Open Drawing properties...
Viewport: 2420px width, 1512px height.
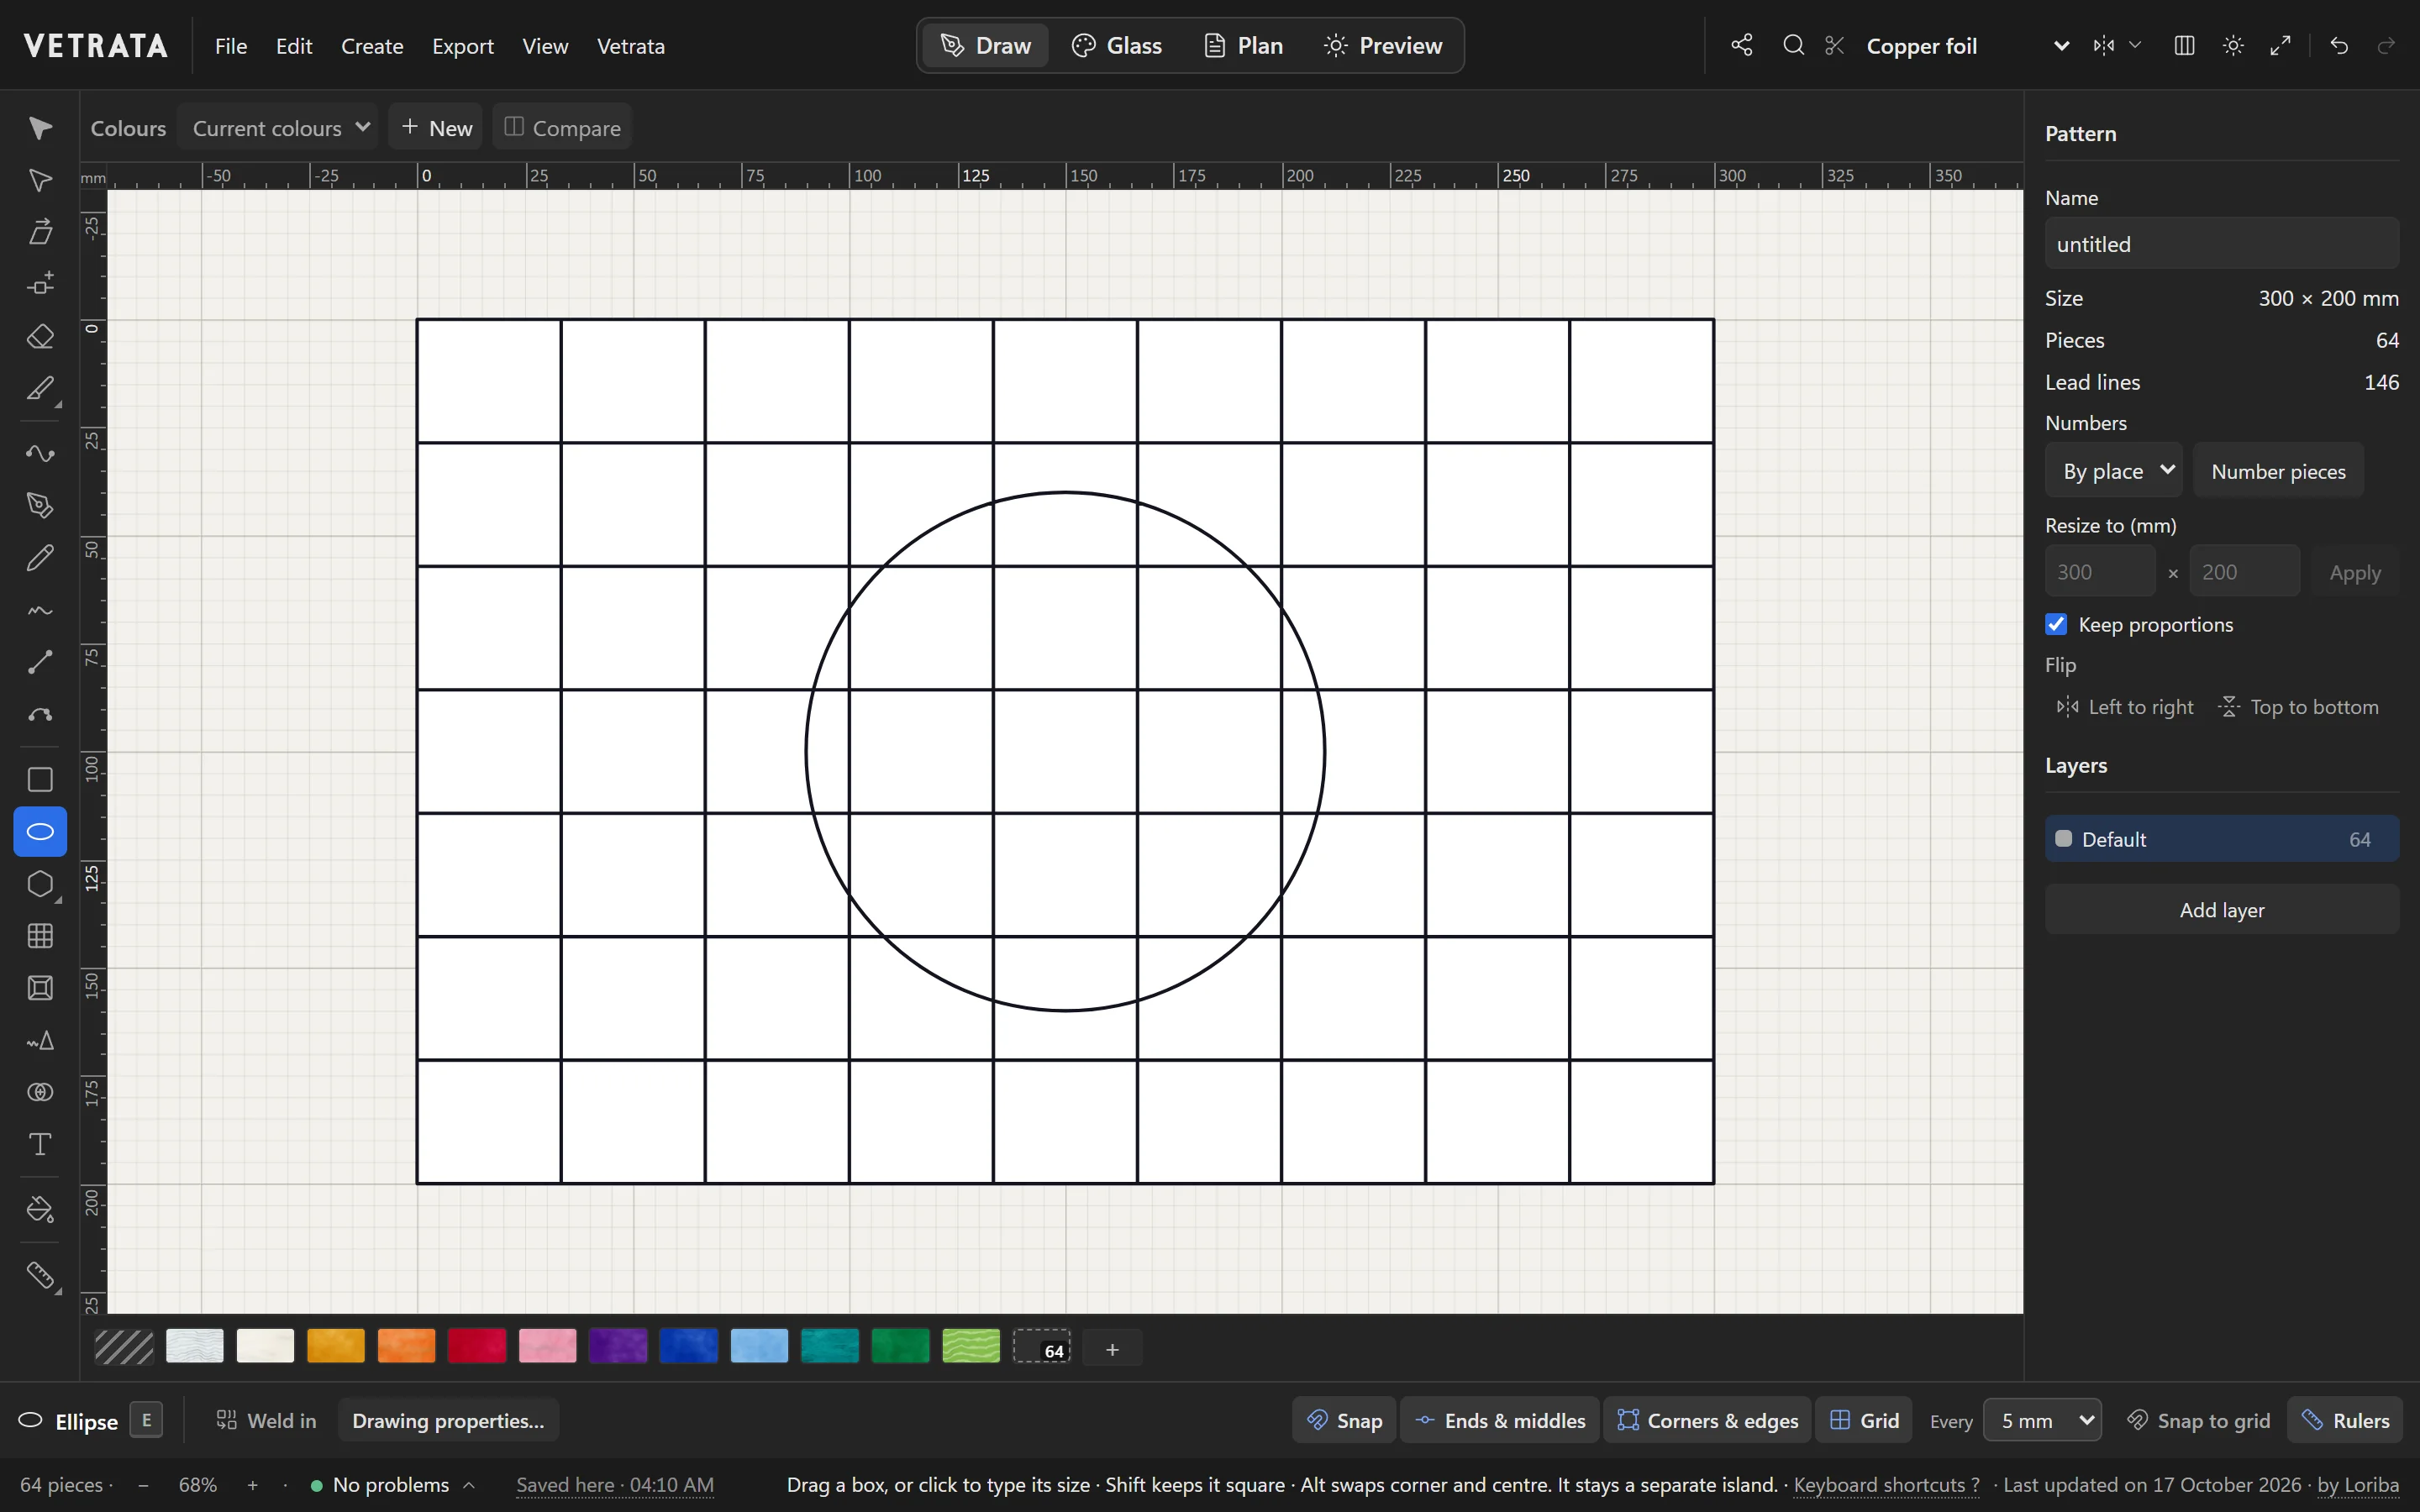pyautogui.click(x=448, y=1420)
